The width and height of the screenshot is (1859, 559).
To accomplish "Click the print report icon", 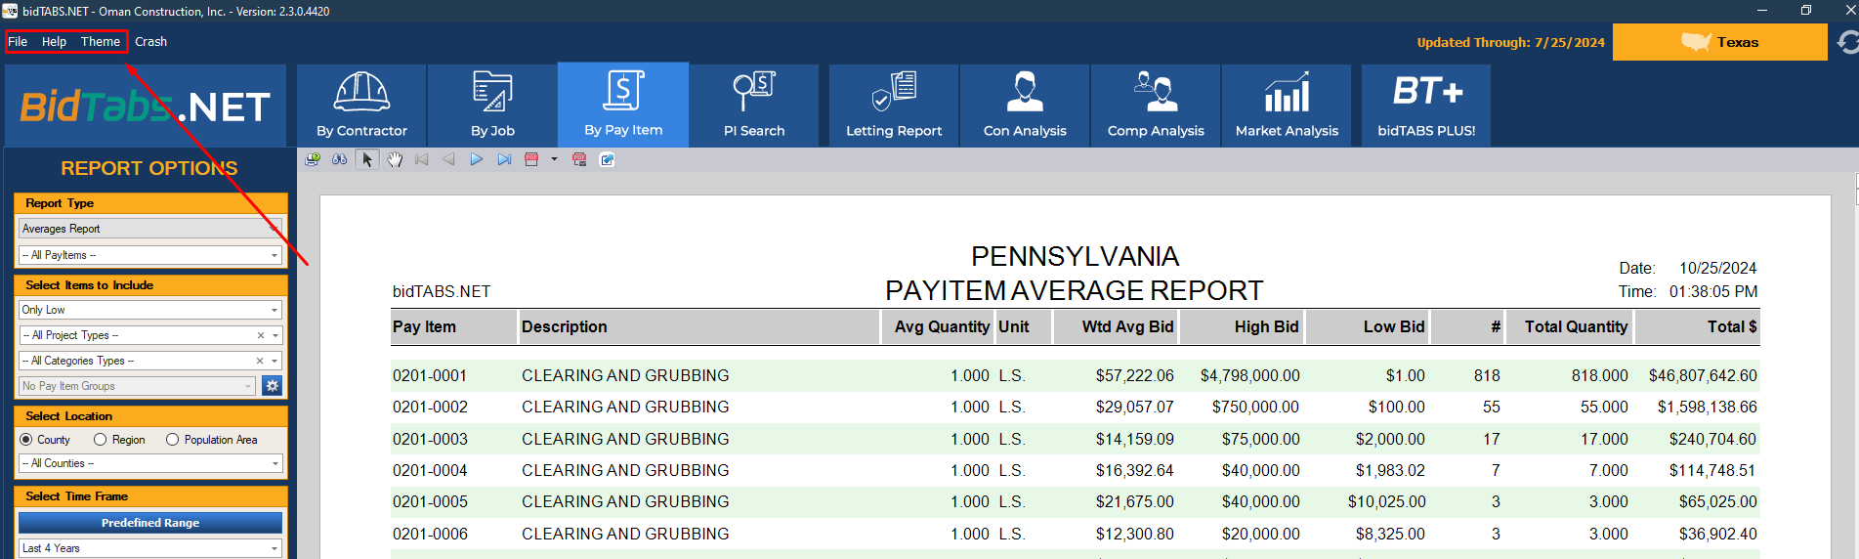I will 313,159.
